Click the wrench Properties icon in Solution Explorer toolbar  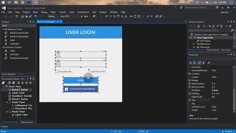pos(230,26)
